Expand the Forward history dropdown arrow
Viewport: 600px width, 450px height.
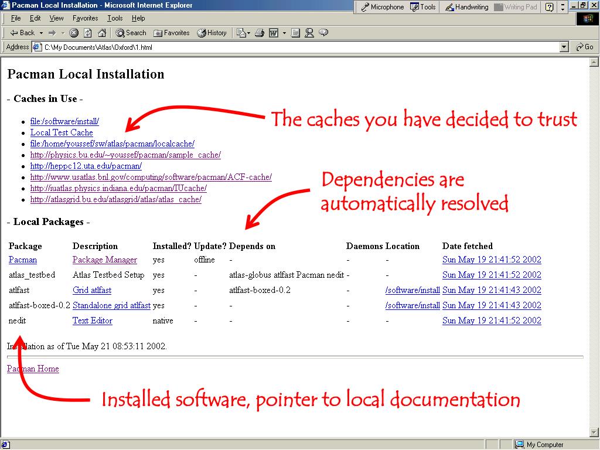(x=63, y=33)
